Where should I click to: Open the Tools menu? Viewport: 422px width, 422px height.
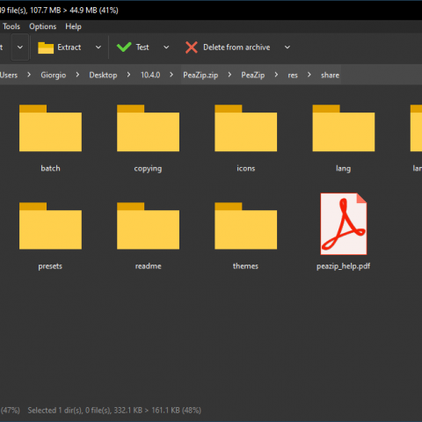pos(11,26)
